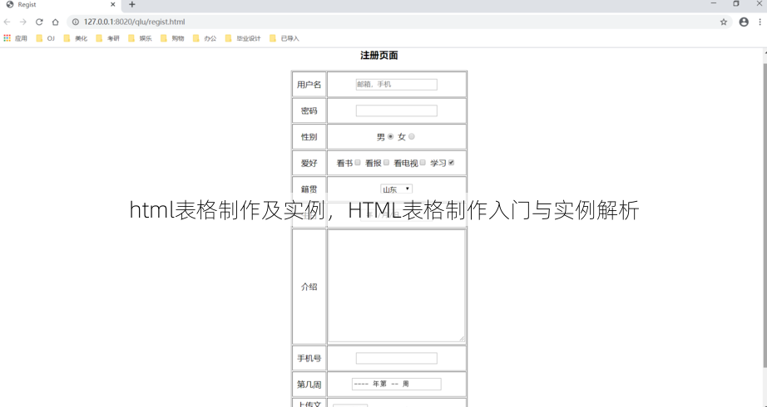Click the 第几周 label cell
The width and height of the screenshot is (767, 407).
click(x=309, y=385)
